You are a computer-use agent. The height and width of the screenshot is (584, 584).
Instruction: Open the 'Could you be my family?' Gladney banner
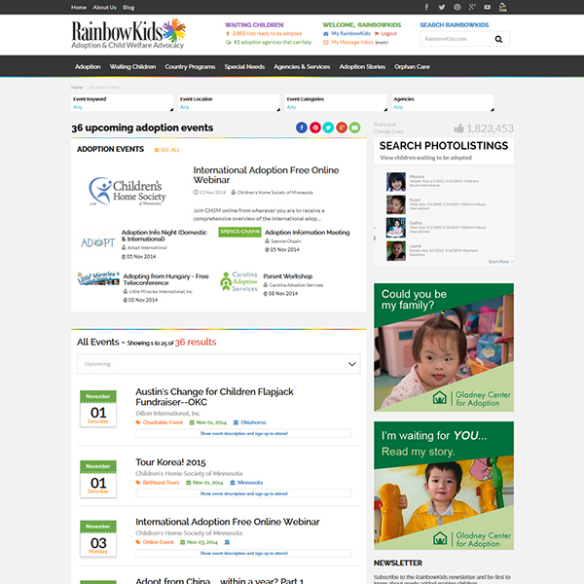click(x=444, y=347)
